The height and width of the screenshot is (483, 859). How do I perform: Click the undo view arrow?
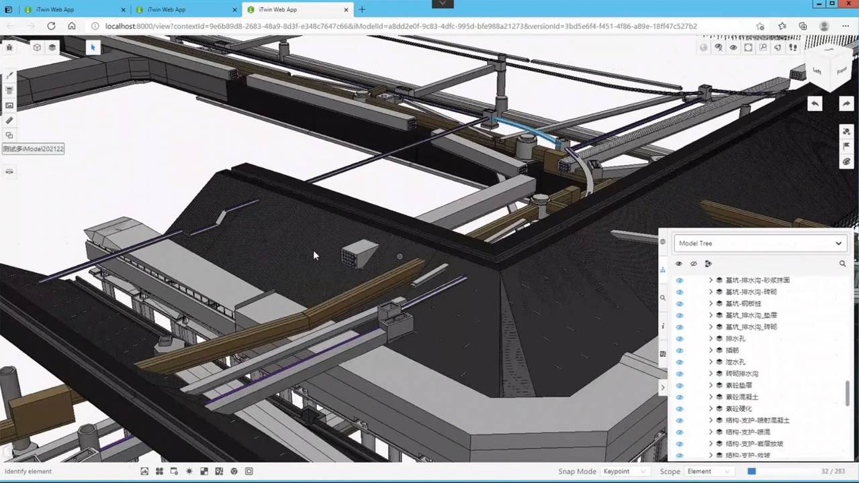coord(815,104)
